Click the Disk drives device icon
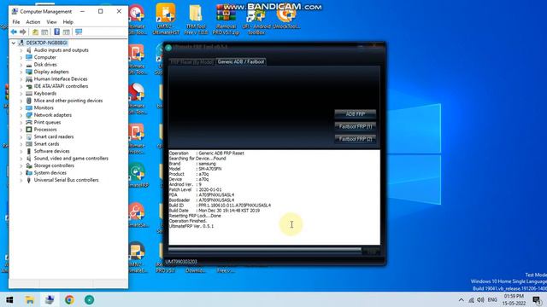The image size is (547, 307). click(x=29, y=65)
